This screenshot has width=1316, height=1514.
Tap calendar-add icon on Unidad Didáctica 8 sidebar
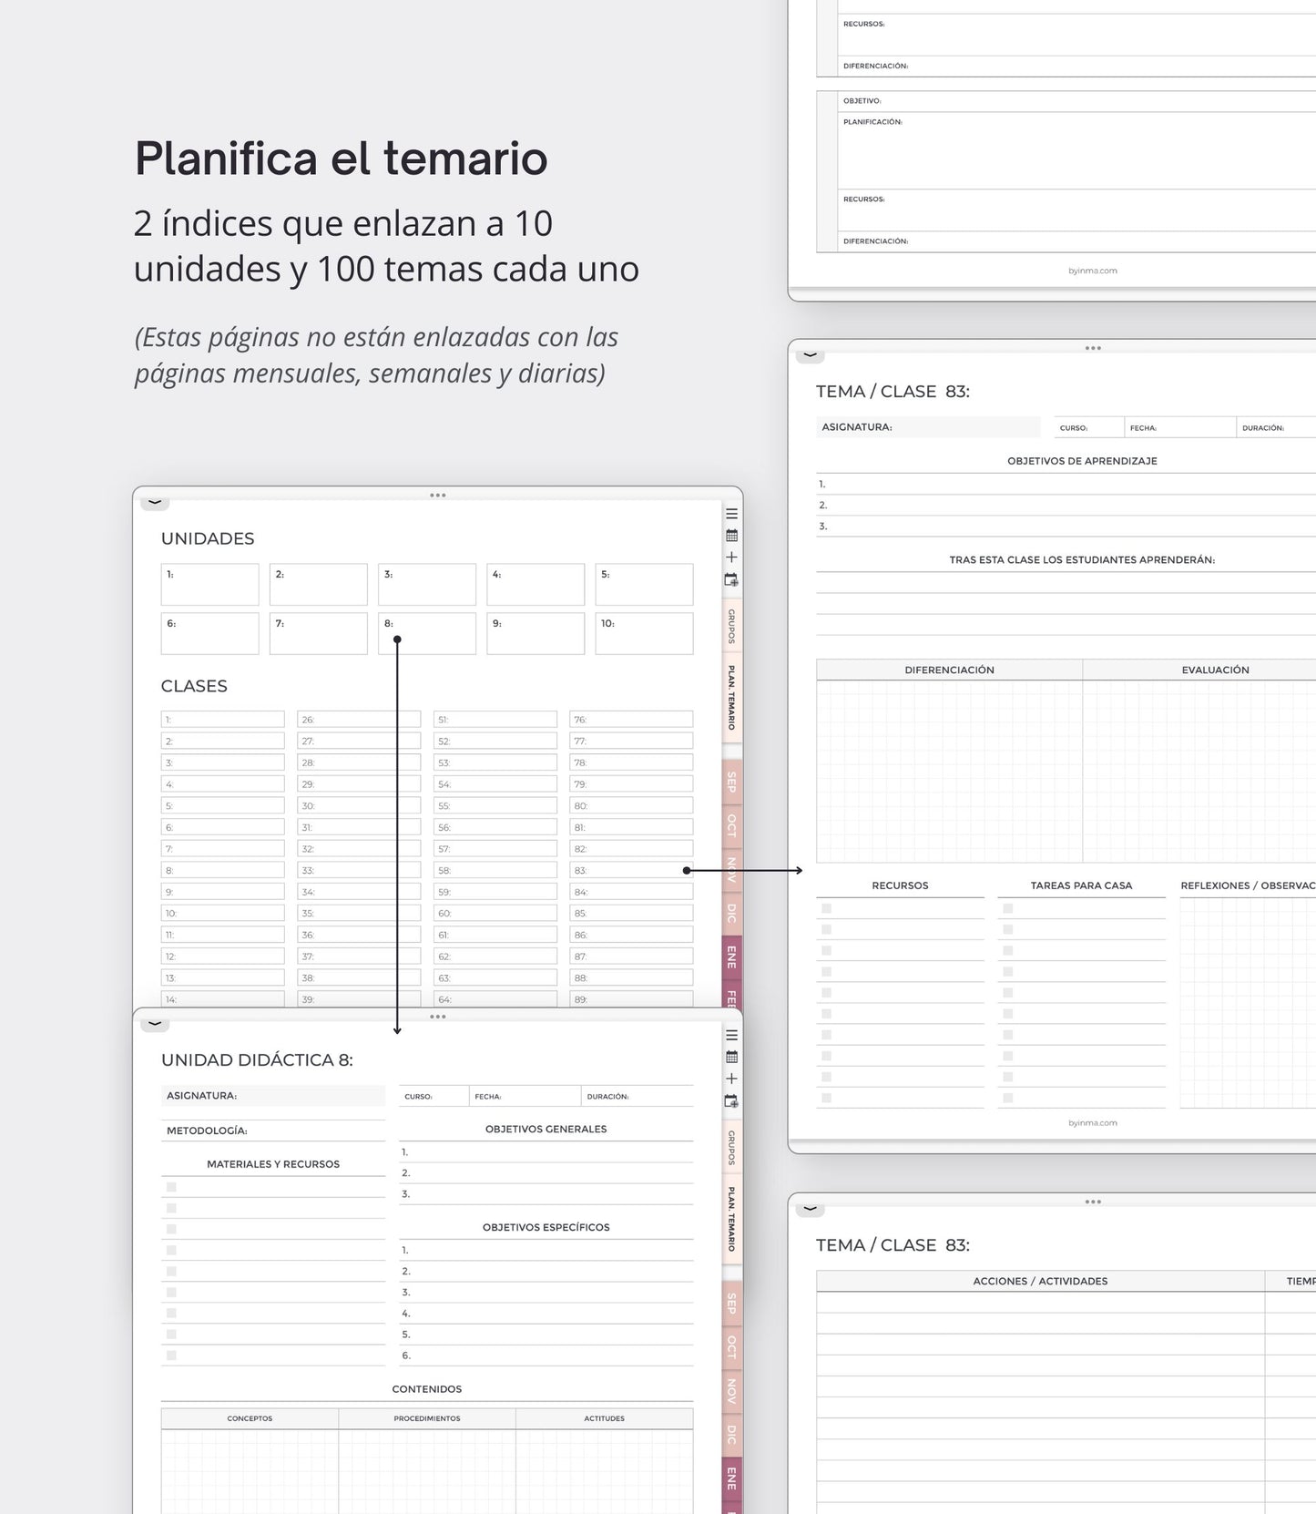click(731, 1100)
